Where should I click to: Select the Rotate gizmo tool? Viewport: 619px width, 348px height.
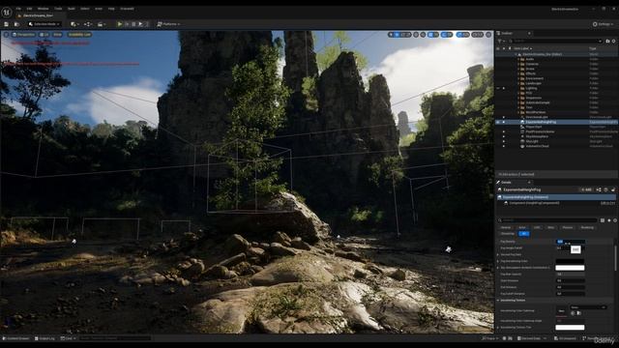[x=402, y=35]
